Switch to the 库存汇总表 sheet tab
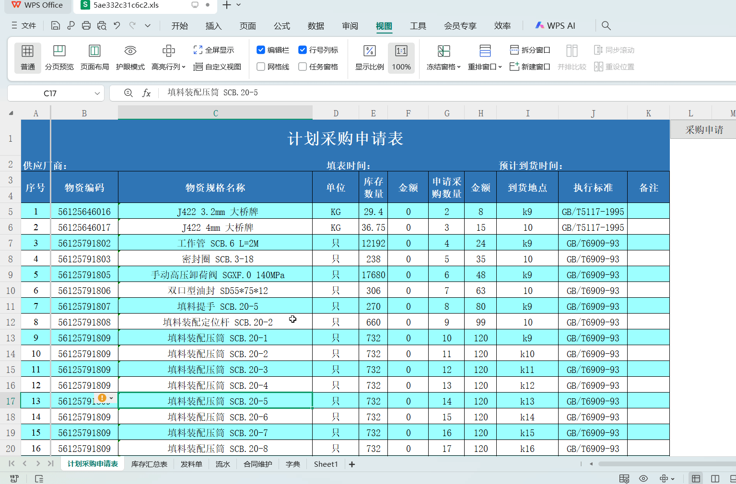736x484 pixels. click(149, 463)
